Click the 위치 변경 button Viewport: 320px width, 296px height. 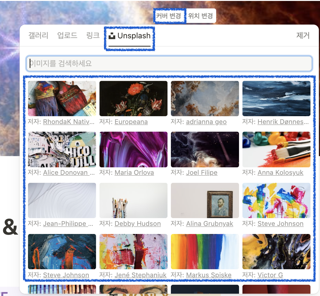pos(200,16)
